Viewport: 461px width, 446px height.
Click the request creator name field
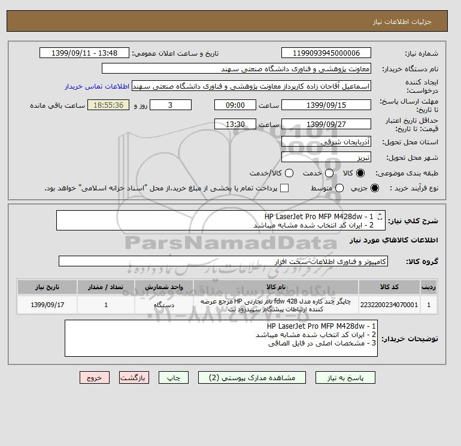coord(251,86)
